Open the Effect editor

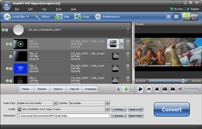point(42,17)
